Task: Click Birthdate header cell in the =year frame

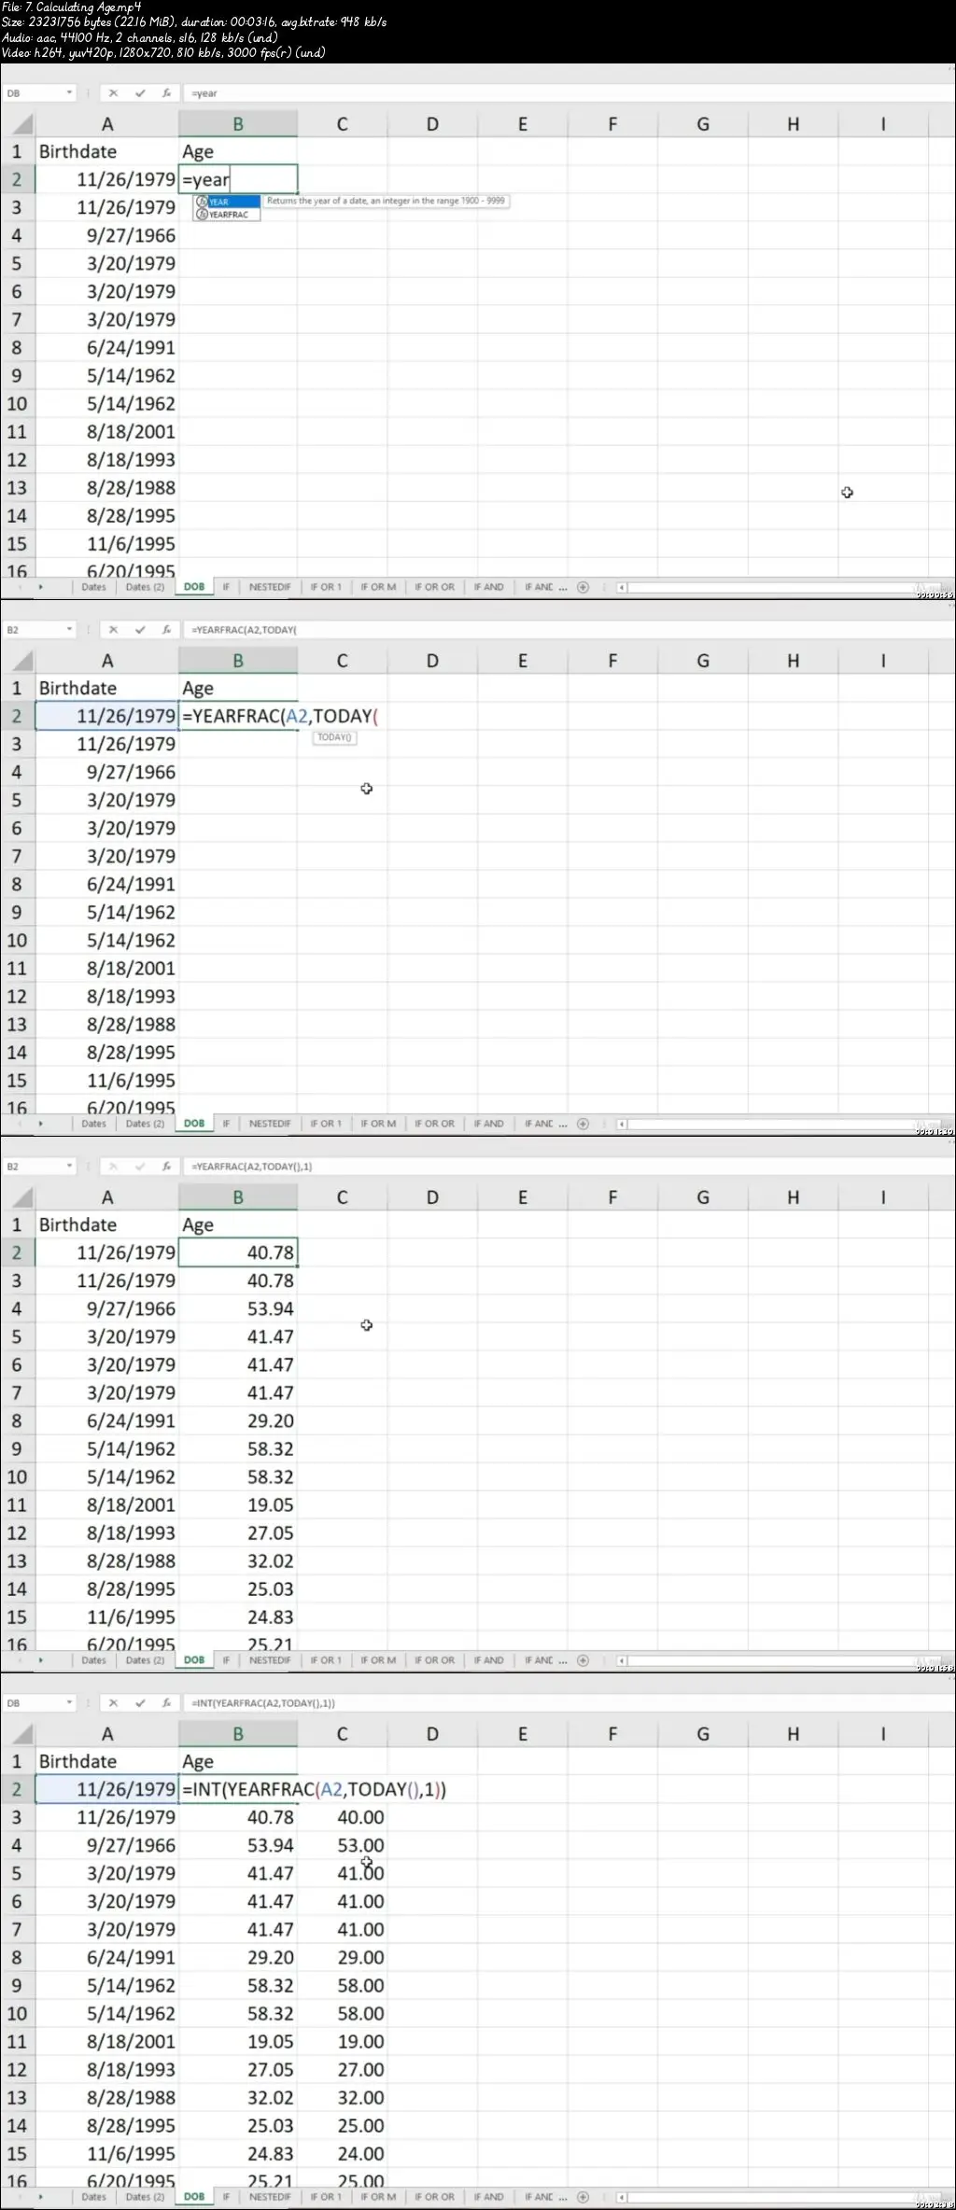Action: click(106, 151)
